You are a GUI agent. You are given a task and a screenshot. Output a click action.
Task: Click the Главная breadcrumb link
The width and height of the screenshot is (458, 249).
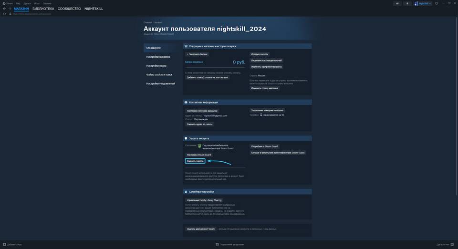pos(147,22)
